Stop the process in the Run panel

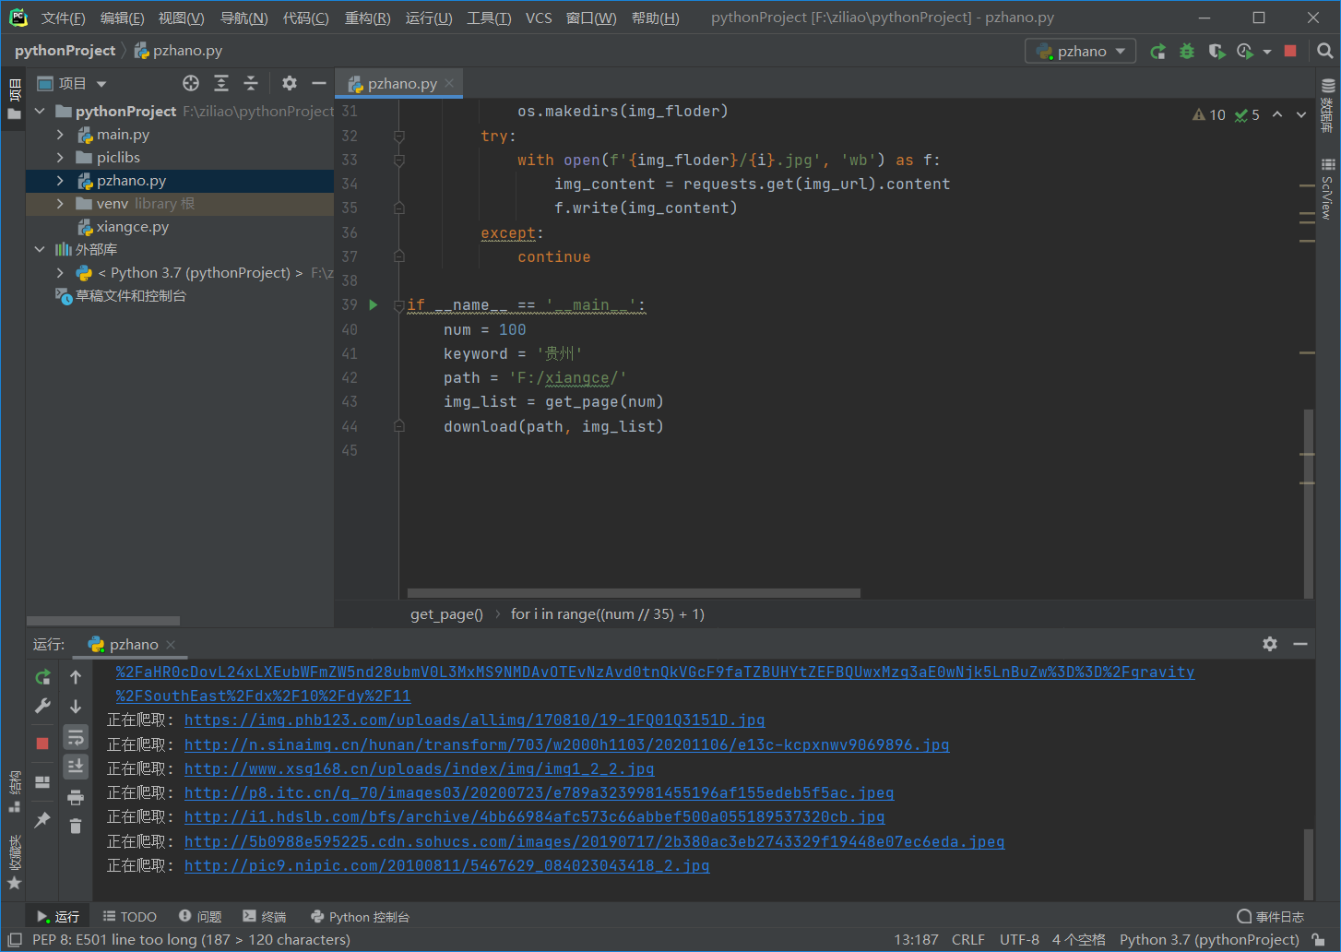click(x=42, y=744)
